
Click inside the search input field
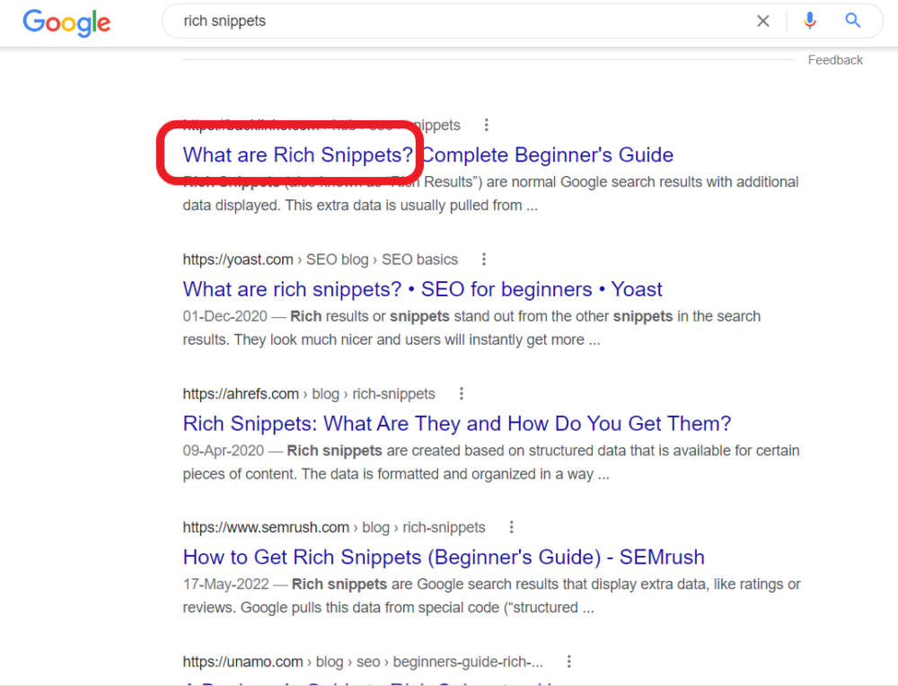click(449, 21)
